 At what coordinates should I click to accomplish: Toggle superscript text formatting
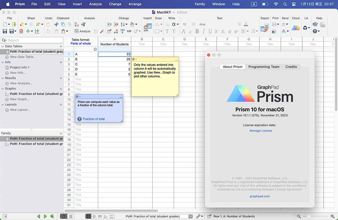pyautogui.click(x=217, y=31)
